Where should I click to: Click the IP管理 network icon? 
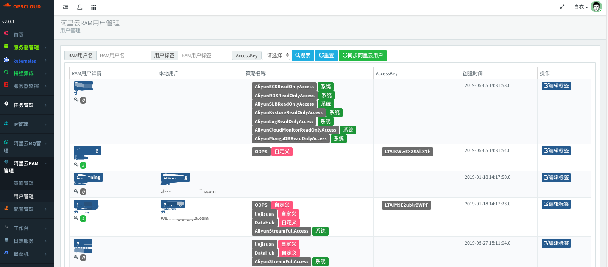[x=6, y=124]
